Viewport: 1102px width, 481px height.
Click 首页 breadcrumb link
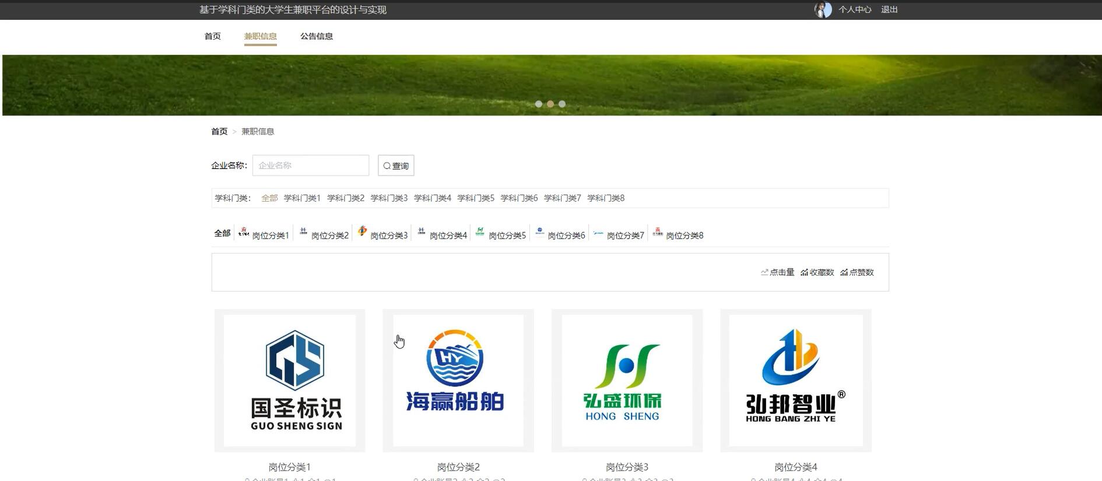tap(219, 132)
